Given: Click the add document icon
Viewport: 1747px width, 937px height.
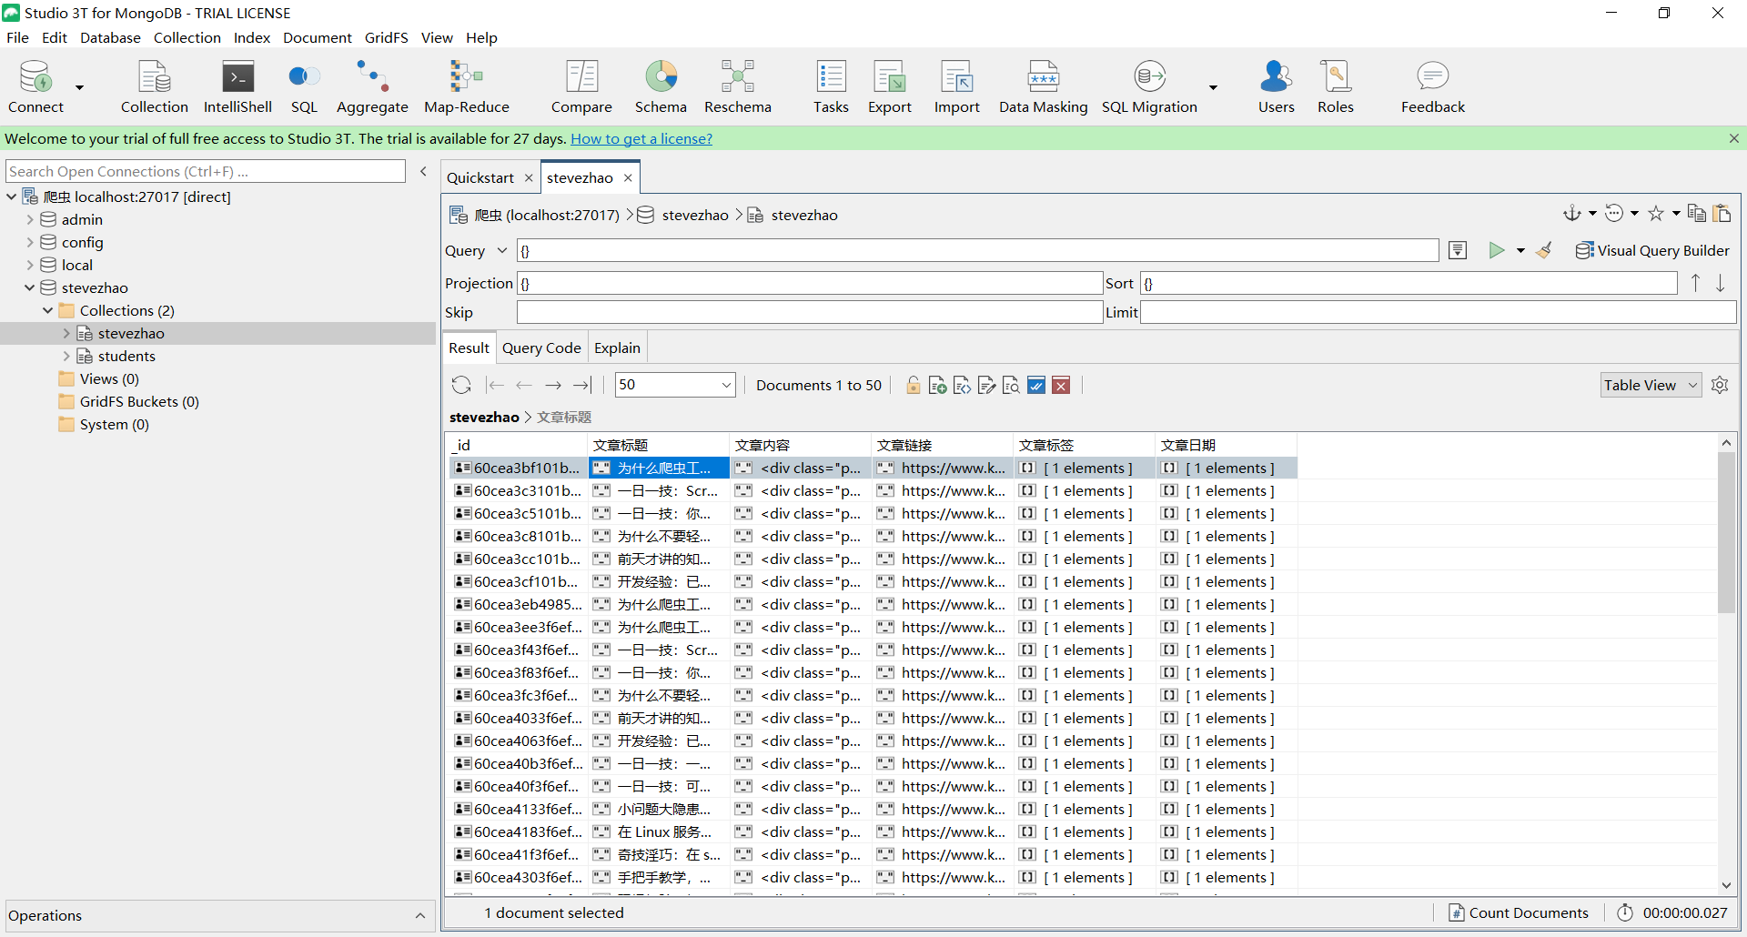Looking at the screenshot, I should pos(938,386).
